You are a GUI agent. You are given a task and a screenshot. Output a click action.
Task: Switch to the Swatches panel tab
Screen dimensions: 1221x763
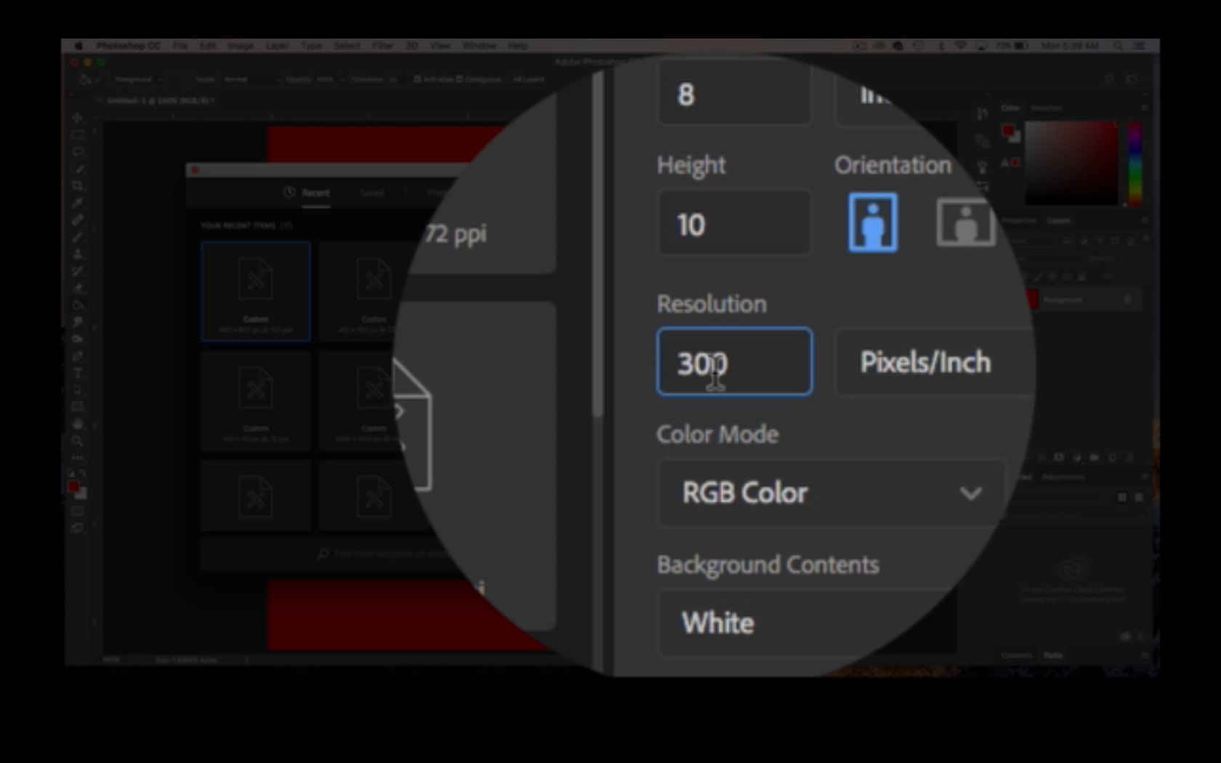click(x=1047, y=108)
